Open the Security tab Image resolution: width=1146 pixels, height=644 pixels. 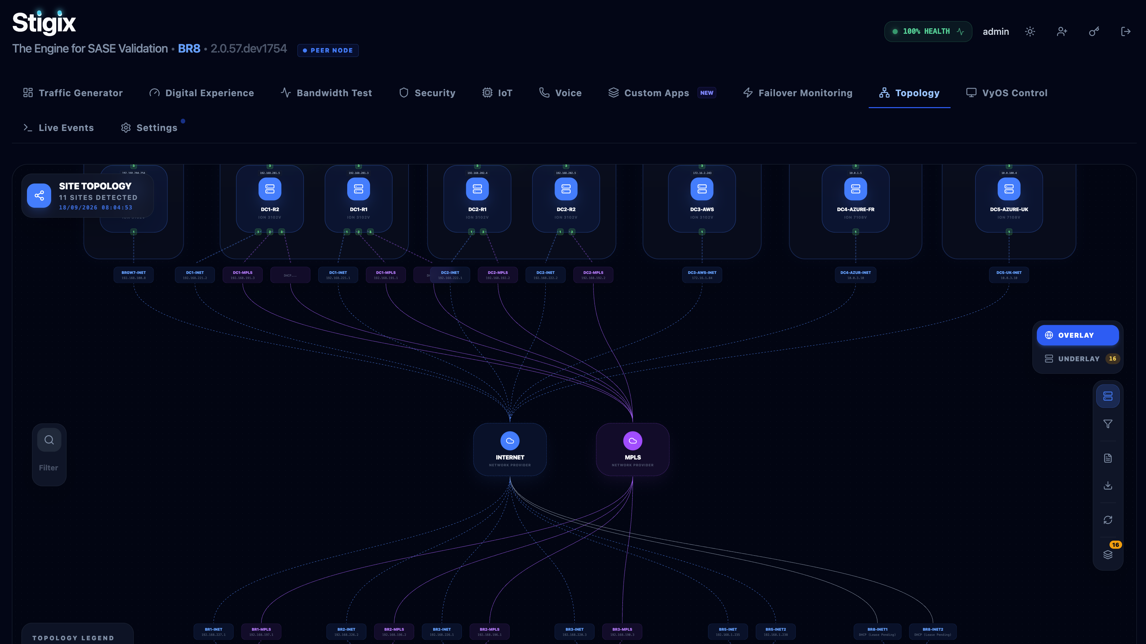[x=427, y=92]
